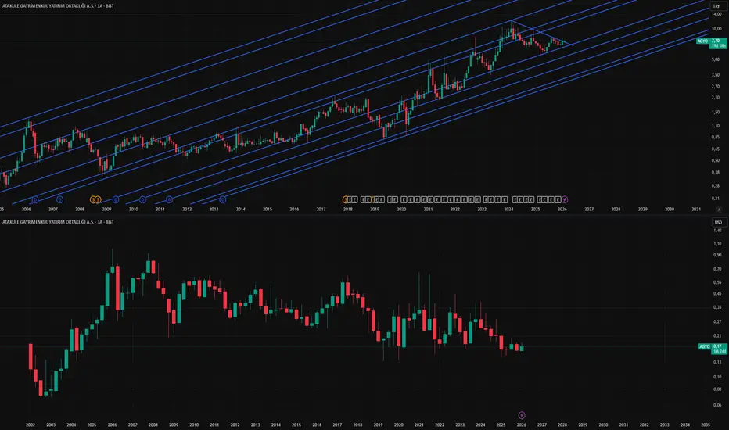
Task: Click the 14,00 price axis label
Action: (x=716, y=14)
